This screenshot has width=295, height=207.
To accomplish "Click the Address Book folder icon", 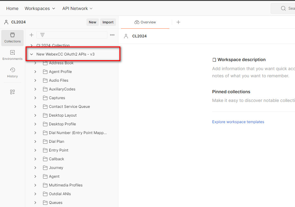I will 45,63.
